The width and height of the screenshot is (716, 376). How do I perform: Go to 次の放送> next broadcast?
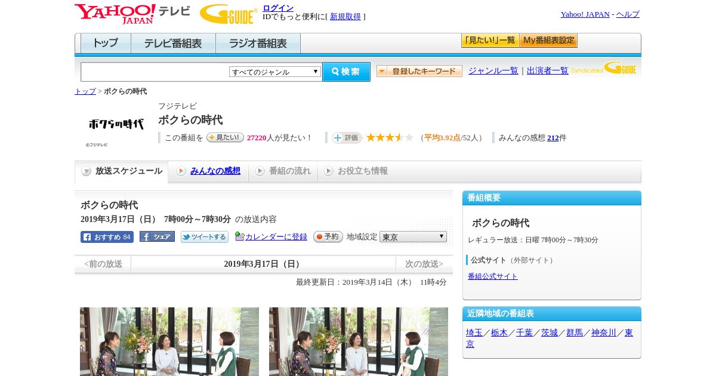point(424,264)
